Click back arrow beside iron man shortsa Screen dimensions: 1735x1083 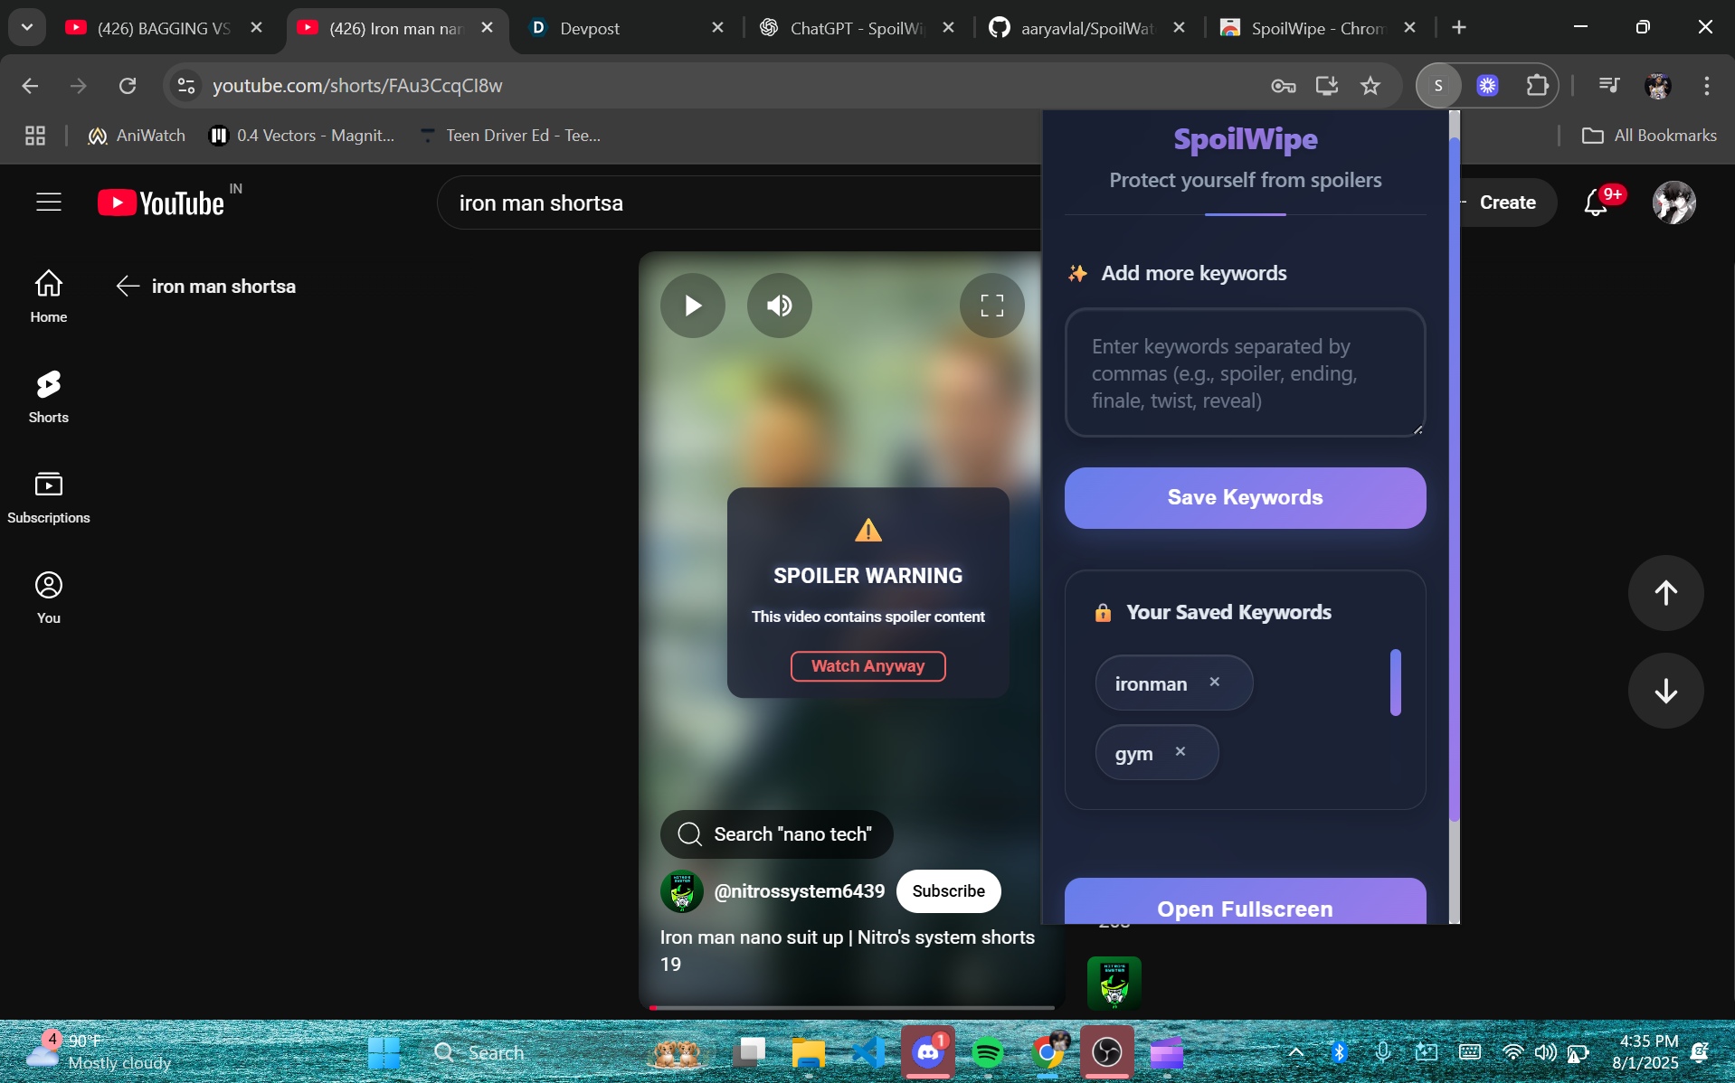click(128, 286)
